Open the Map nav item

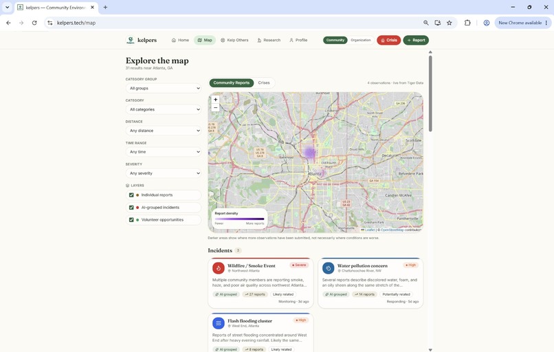coord(205,41)
